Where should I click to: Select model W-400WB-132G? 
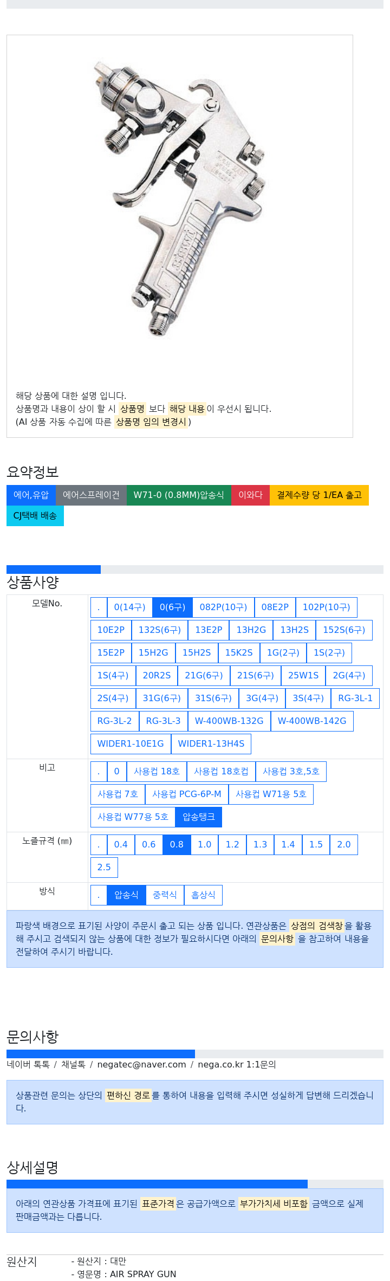coord(229,721)
